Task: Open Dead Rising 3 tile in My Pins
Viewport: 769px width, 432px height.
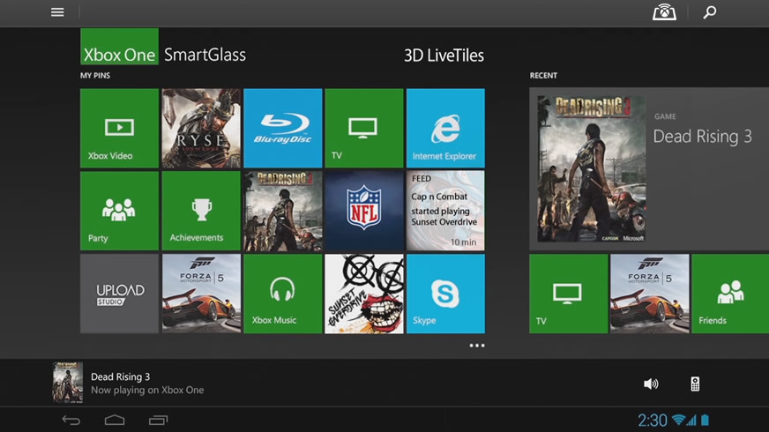Action: [x=283, y=211]
